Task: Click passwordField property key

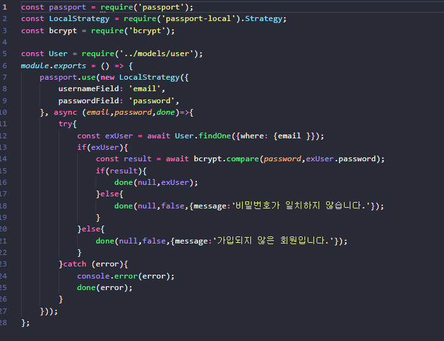Action: coord(89,101)
